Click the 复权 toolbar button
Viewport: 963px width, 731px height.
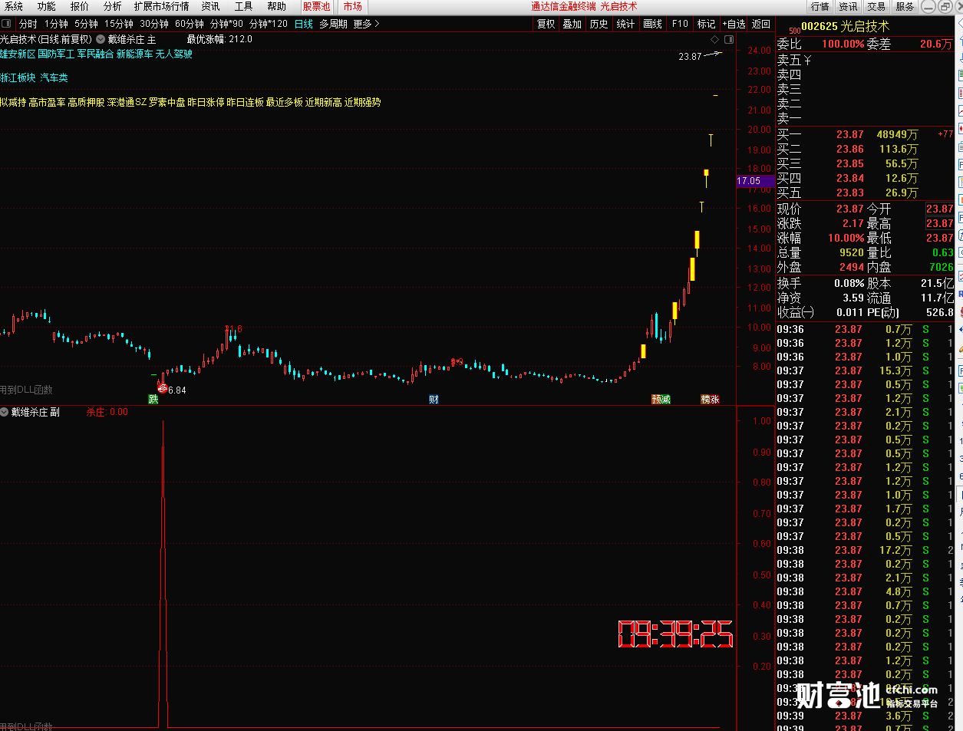point(546,24)
